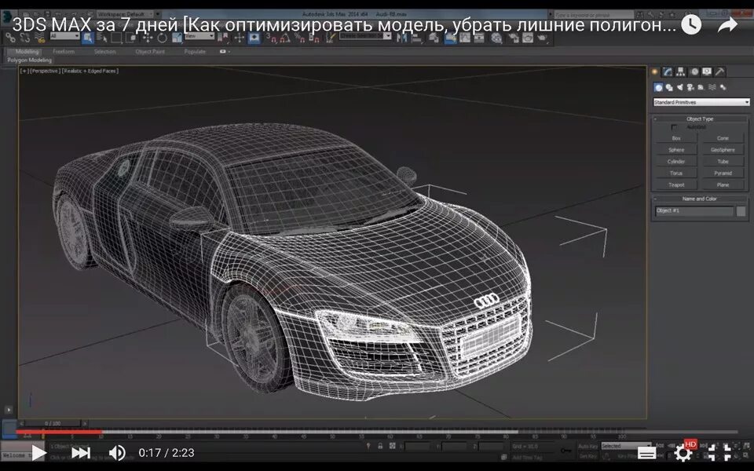Open the Utilities hammer tab
Image resolution: width=754 pixels, height=471 pixels.
click(719, 72)
